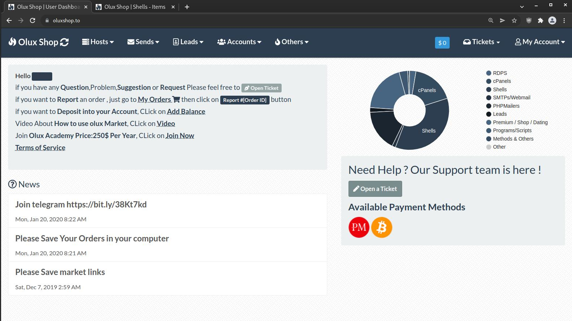The image size is (572, 321).
Task: Expand the My Account dropdown
Action: point(540,42)
